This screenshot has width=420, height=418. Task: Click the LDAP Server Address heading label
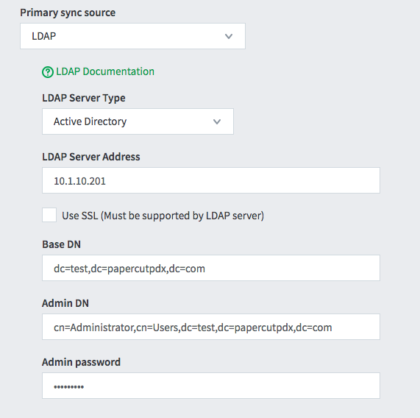(91, 157)
